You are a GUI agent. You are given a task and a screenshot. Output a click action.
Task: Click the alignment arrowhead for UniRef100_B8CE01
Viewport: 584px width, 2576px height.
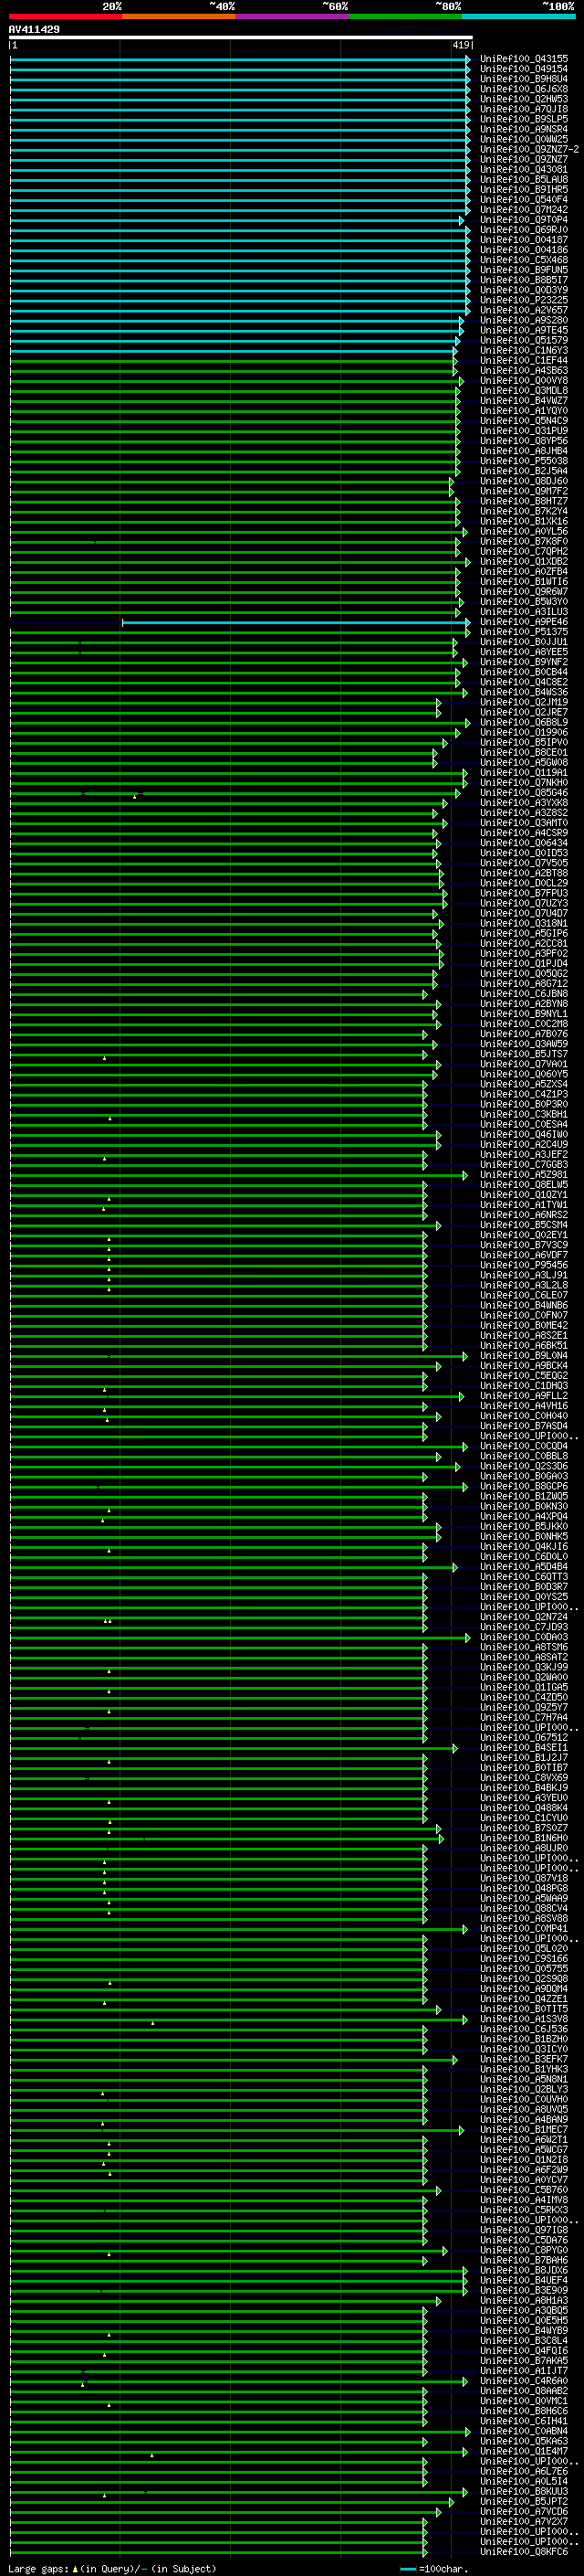435,752
